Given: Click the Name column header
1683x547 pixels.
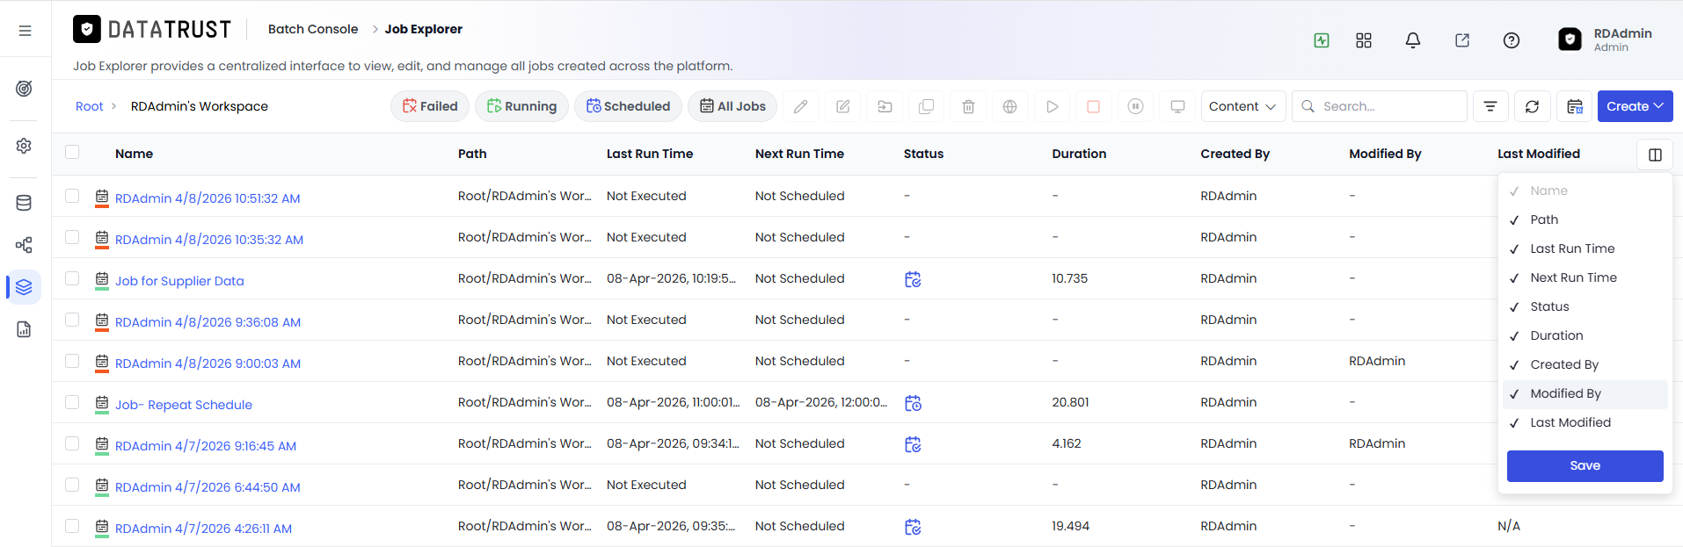Looking at the screenshot, I should pos(134,154).
